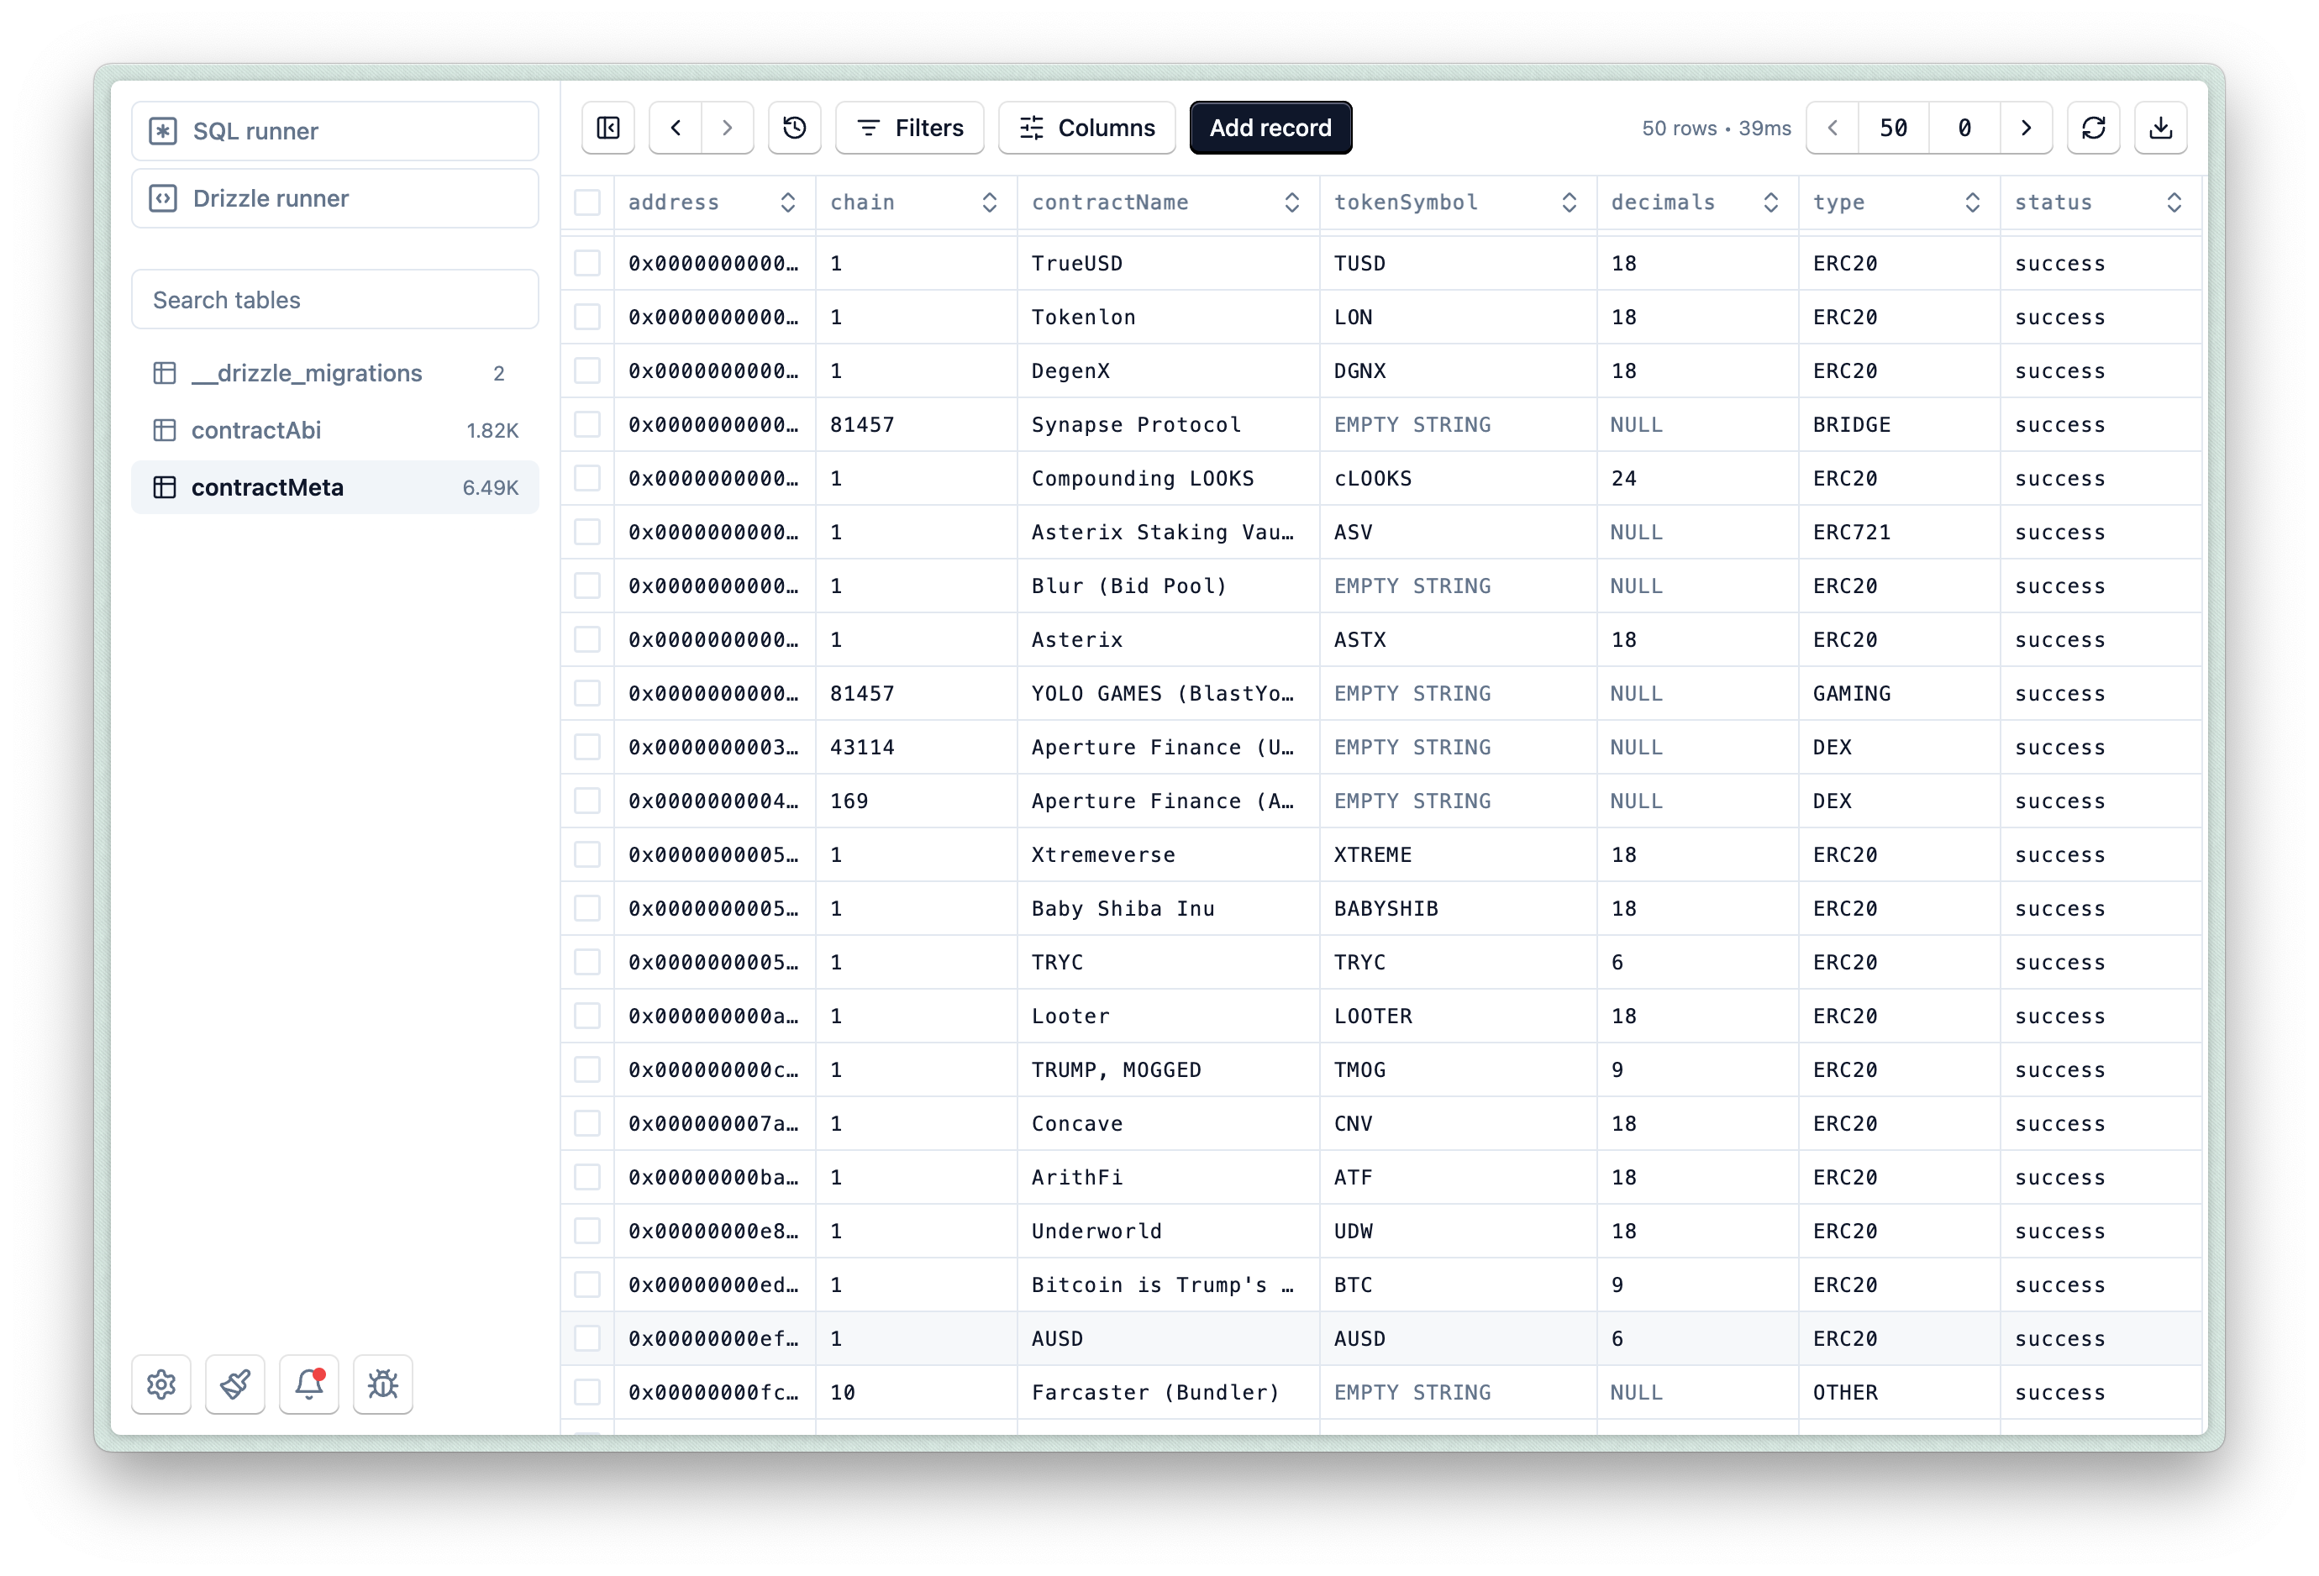This screenshot has height=1576, width=2319.
Task: Open the history clock icon
Action: pos(794,128)
